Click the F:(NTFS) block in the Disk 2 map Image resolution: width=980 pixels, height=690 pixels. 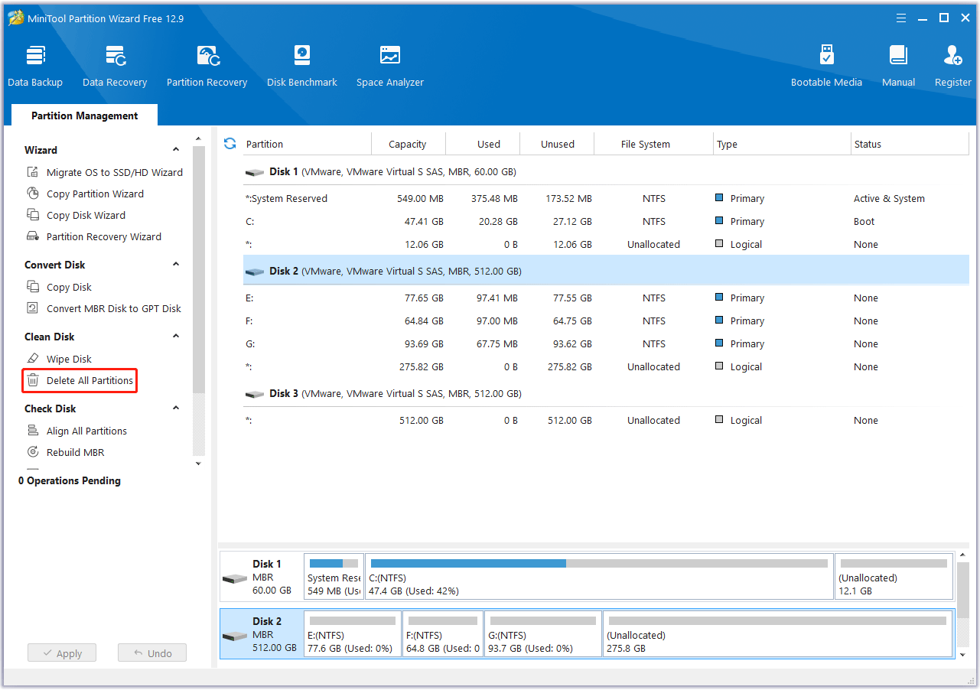[443, 634]
